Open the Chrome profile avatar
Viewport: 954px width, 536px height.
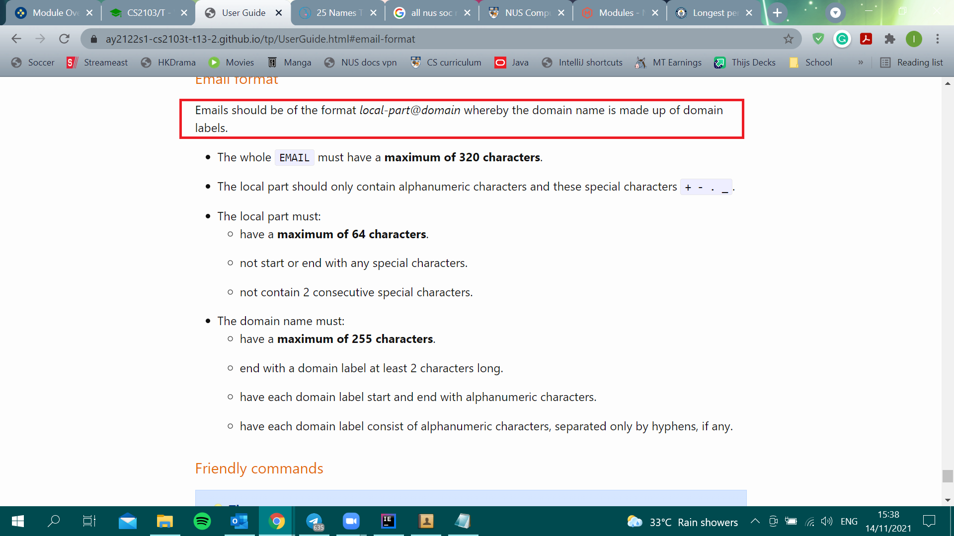coord(914,39)
